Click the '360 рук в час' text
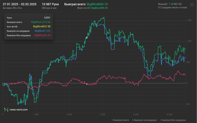Viewport: 197px width, 123px height. coord(49,8)
